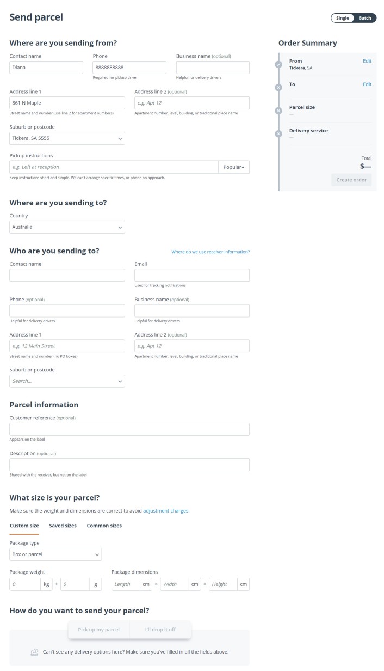Click the Create order button
The image size is (384, 671).
point(351,179)
